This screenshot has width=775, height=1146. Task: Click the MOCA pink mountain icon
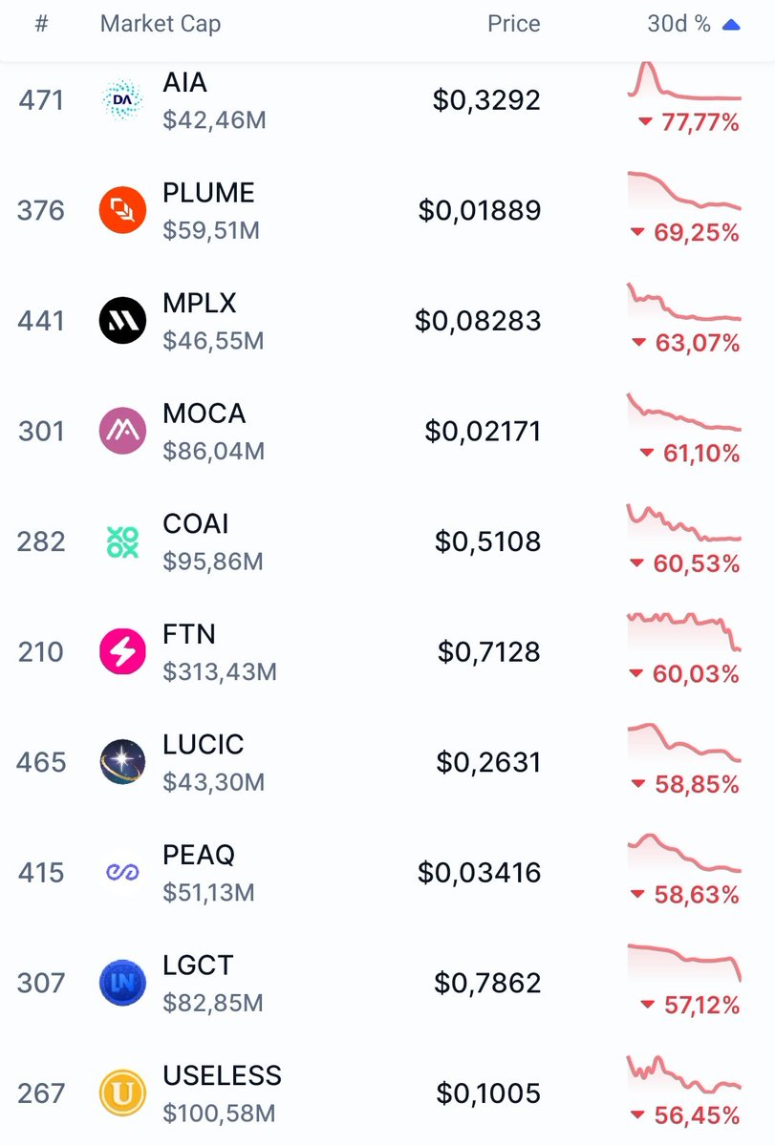[122, 431]
